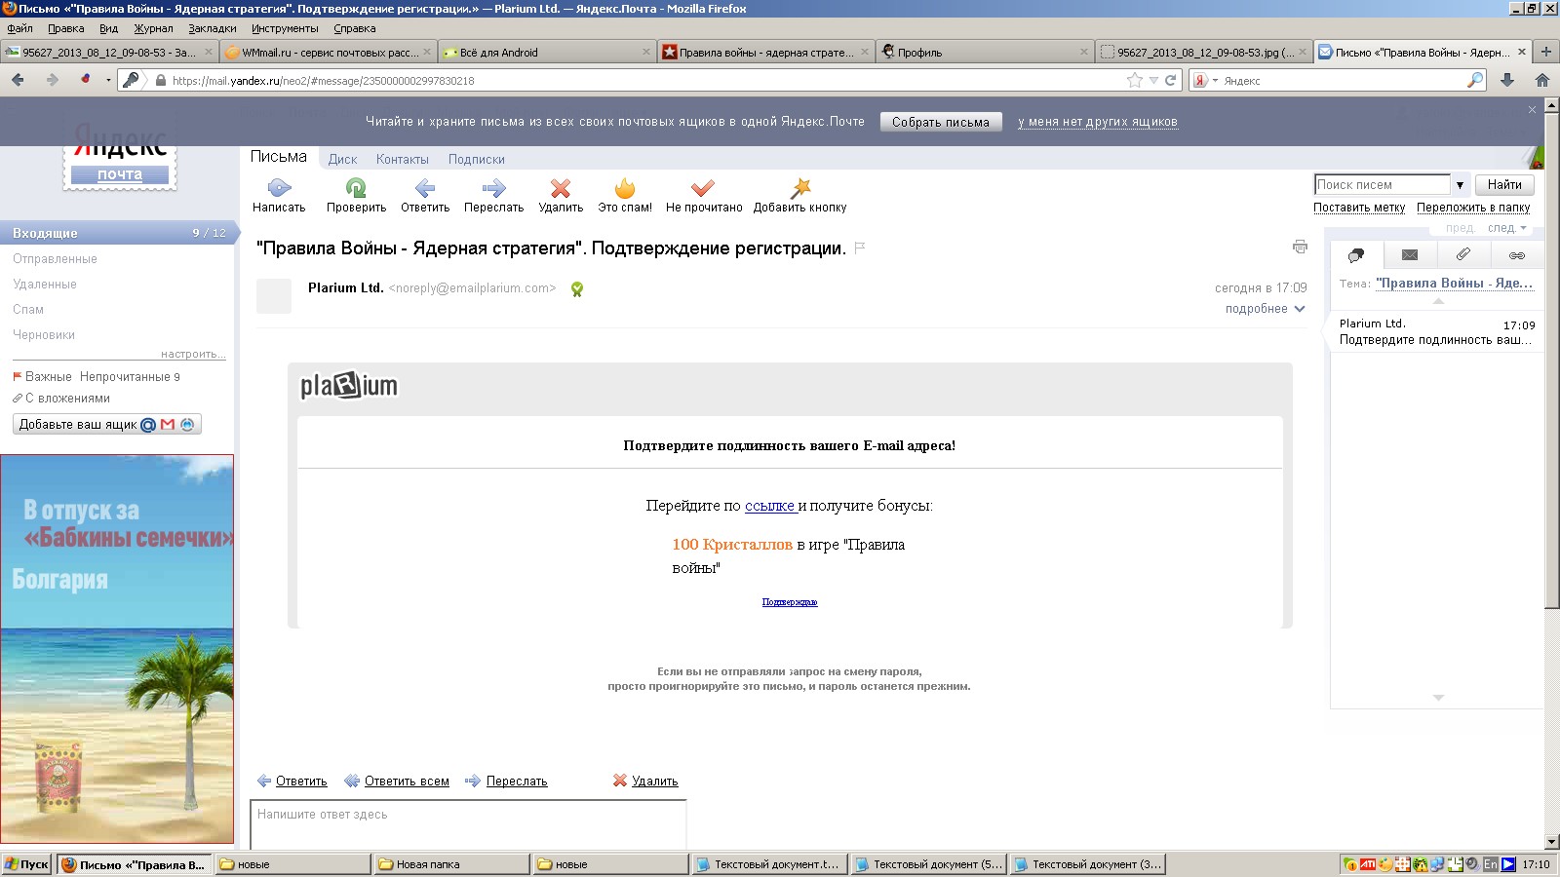
Task: Open the back-history dropdown arrow in Firefox
Action: pyautogui.click(x=107, y=80)
